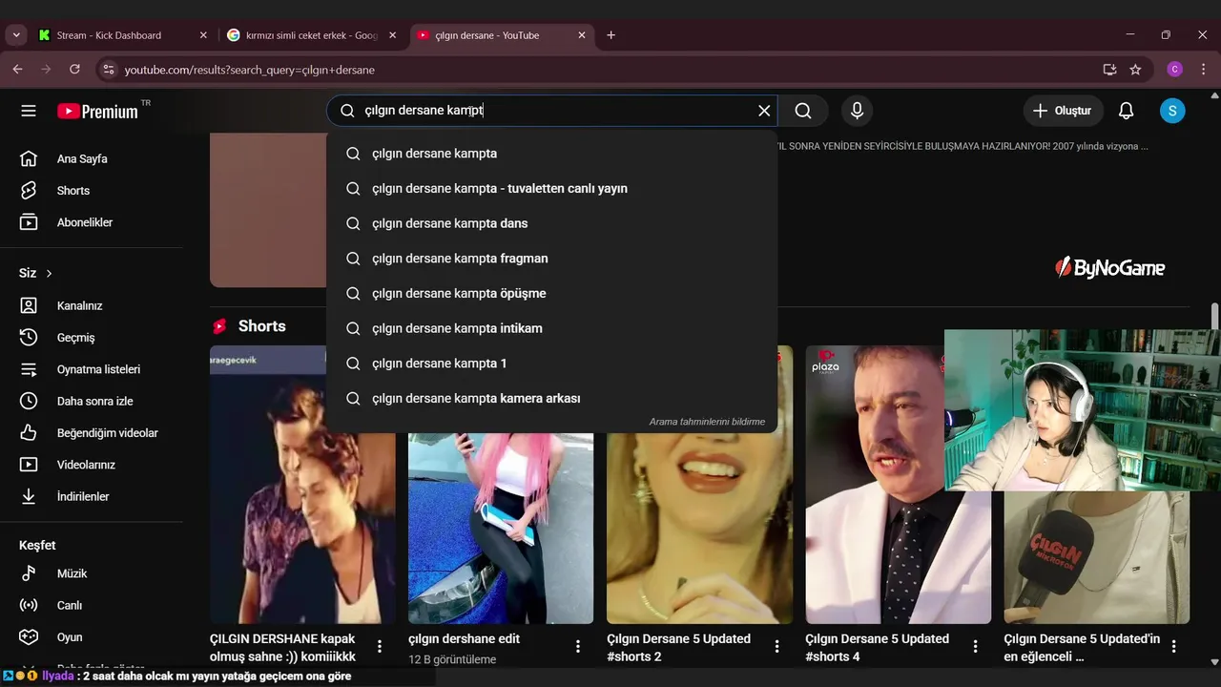Select suggestion çılgın dersane kampta dans
Viewport: 1221px width, 687px height.
(551, 223)
